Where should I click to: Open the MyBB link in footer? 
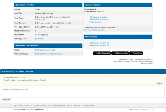coord(23,109)
